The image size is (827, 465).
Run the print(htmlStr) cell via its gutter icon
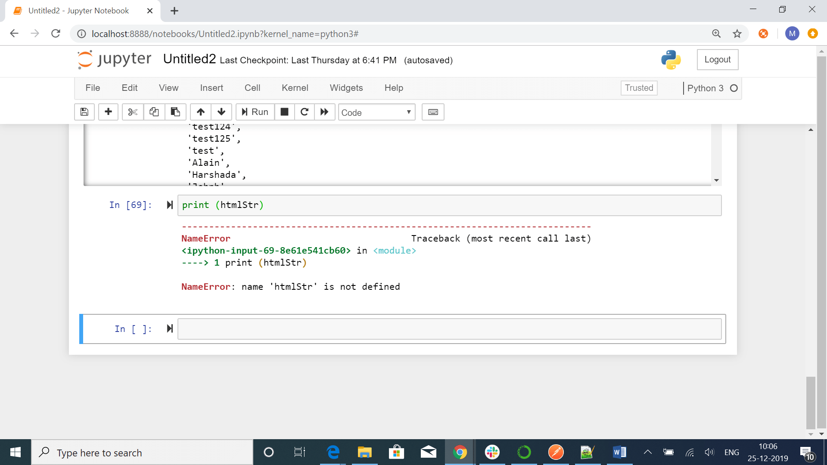point(170,205)
